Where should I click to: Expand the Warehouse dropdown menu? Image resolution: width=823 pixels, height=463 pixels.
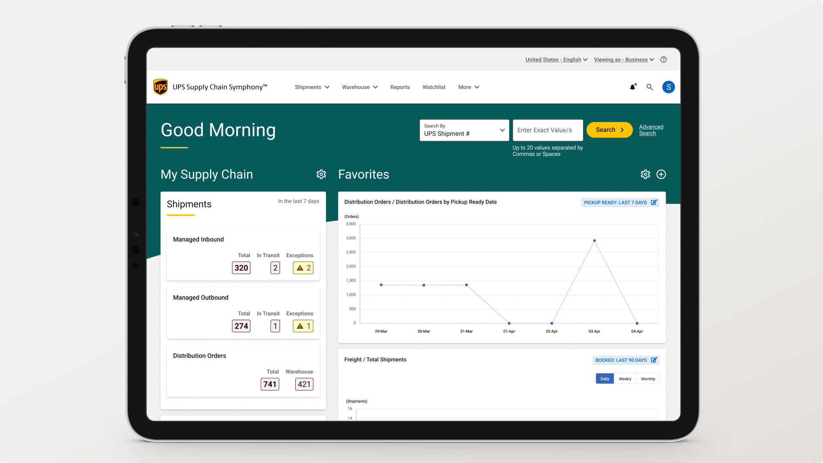pos(359,87)
